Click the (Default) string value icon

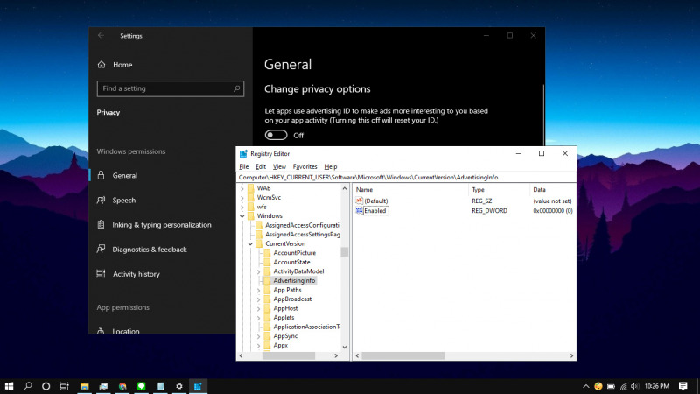pyautogui.click(x=360, y=201)
